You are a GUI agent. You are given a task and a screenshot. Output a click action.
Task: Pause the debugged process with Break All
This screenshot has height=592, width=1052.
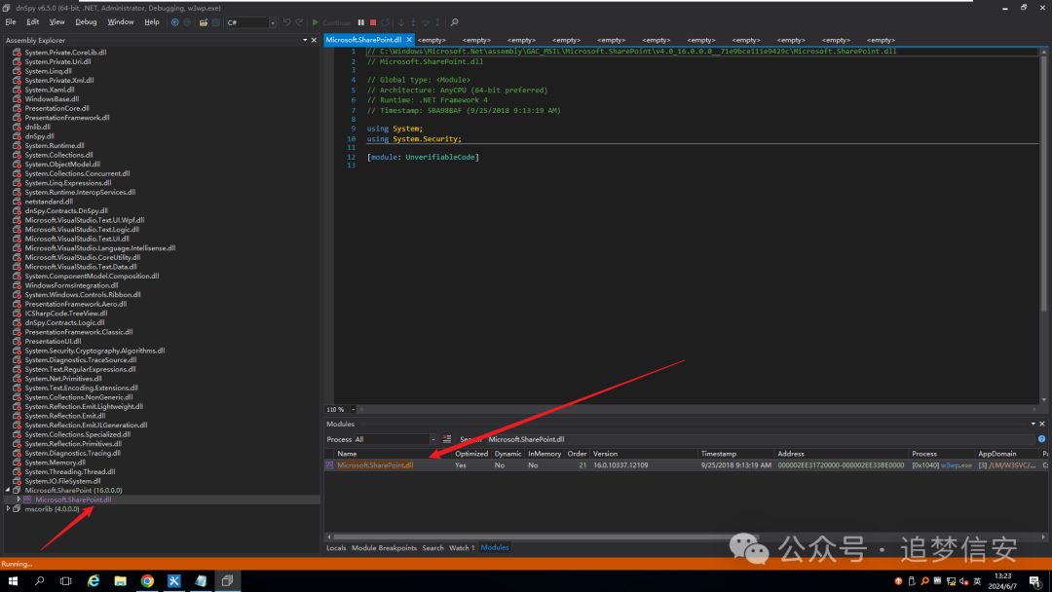[x=361, y=22]
